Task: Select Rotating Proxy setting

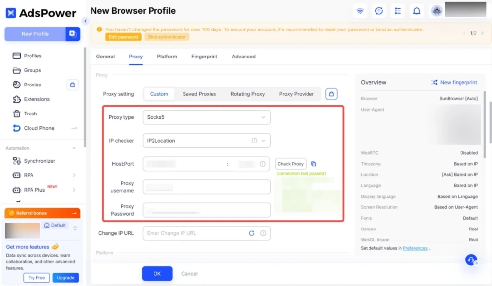Action: coord(247,94)
